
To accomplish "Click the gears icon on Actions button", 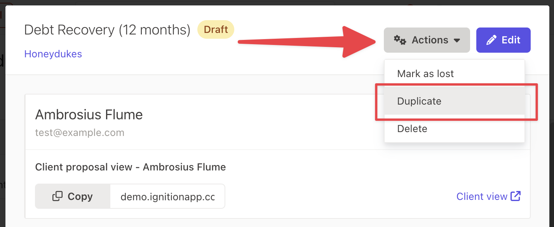I will click(x=400, y=40).
